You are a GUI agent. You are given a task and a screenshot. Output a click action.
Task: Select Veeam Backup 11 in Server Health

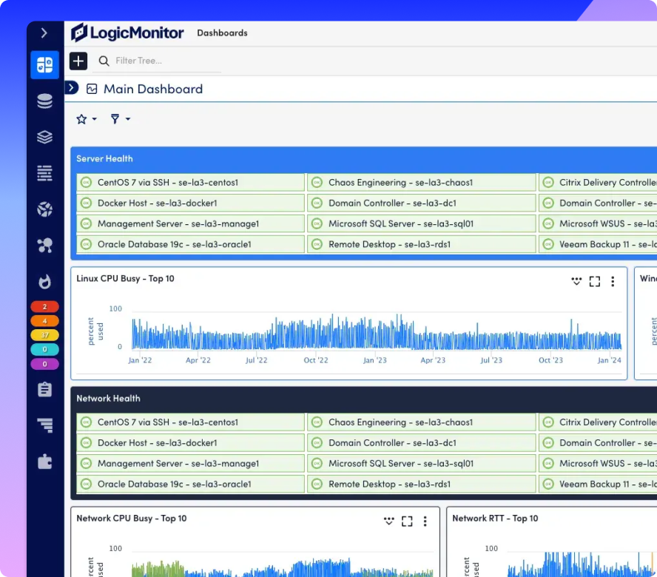pos(598,244)
